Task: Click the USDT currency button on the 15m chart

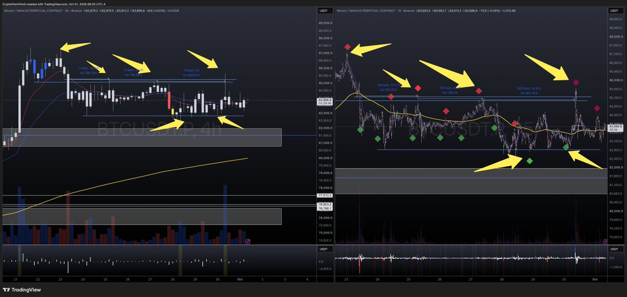Action: [614, 10]
